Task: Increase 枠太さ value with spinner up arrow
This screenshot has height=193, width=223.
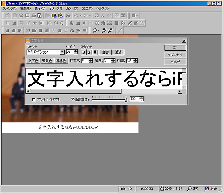Action: 91,59
